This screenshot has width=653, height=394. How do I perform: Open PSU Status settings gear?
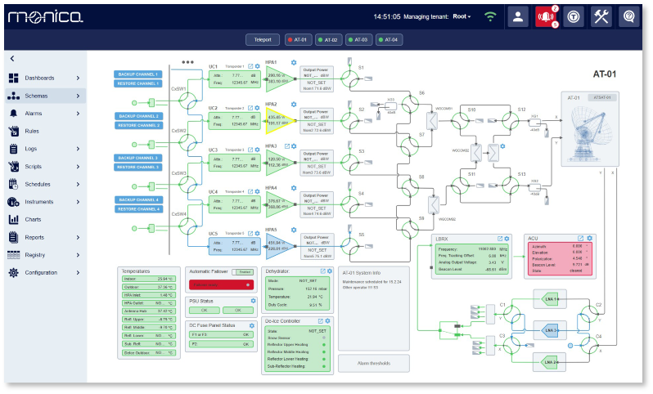pos(253,300)
